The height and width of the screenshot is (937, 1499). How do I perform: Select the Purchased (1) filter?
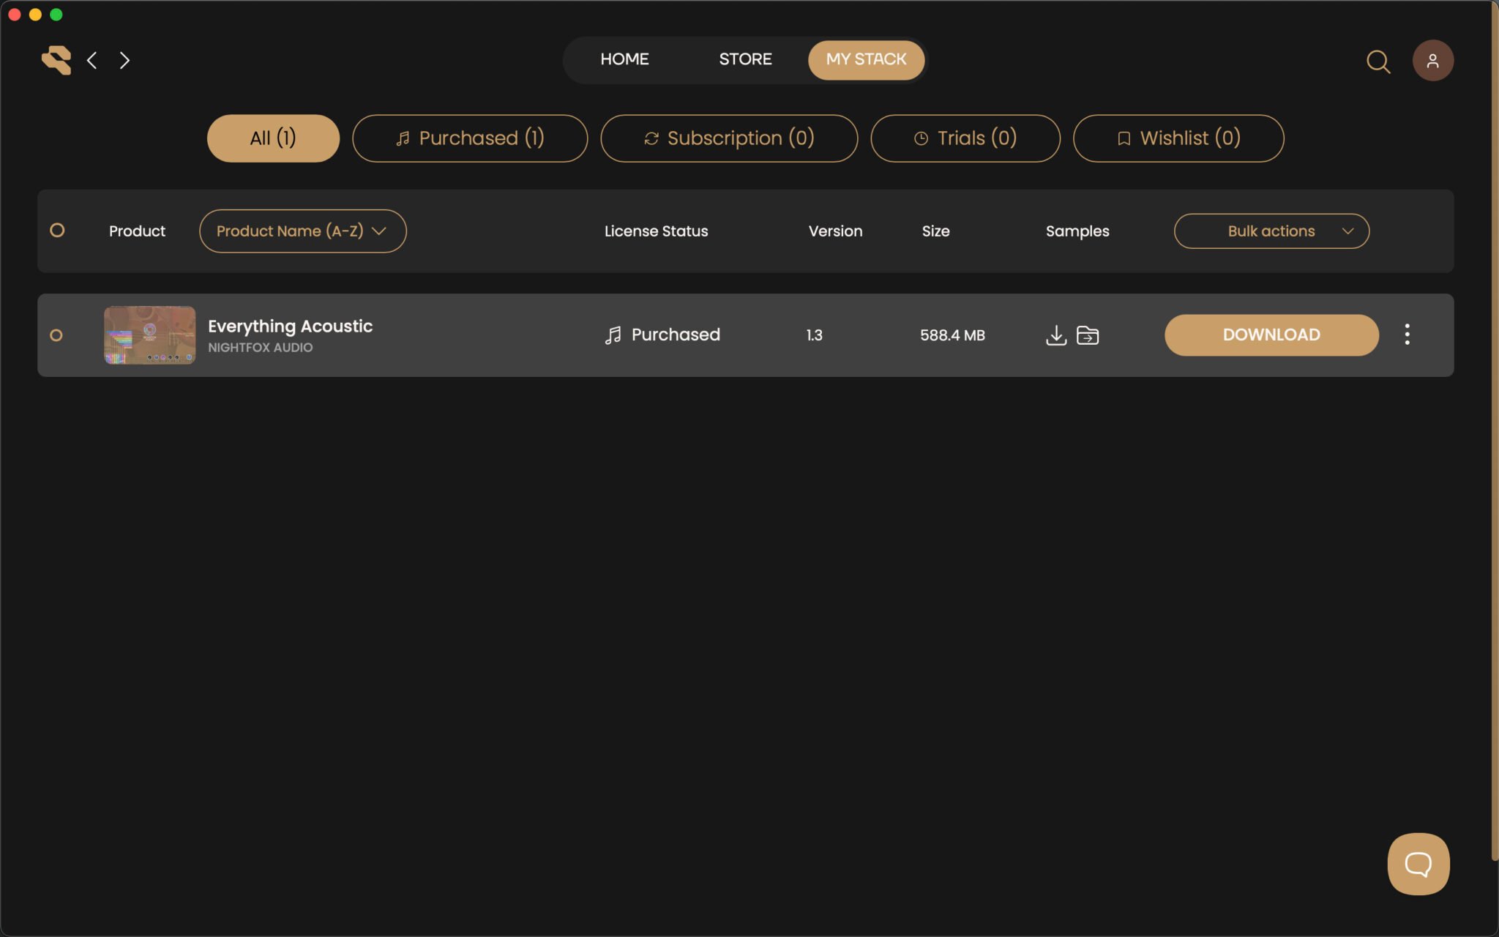pyautogui.click(x=470, y=138)
